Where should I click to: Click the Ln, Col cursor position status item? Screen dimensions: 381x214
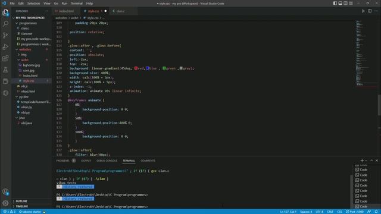288,212
